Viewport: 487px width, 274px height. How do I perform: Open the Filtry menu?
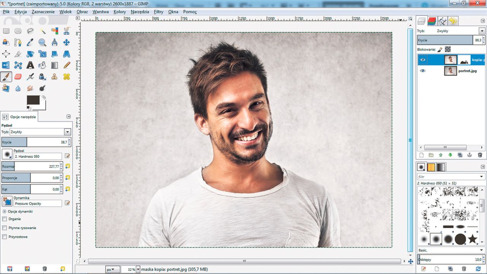159,12
